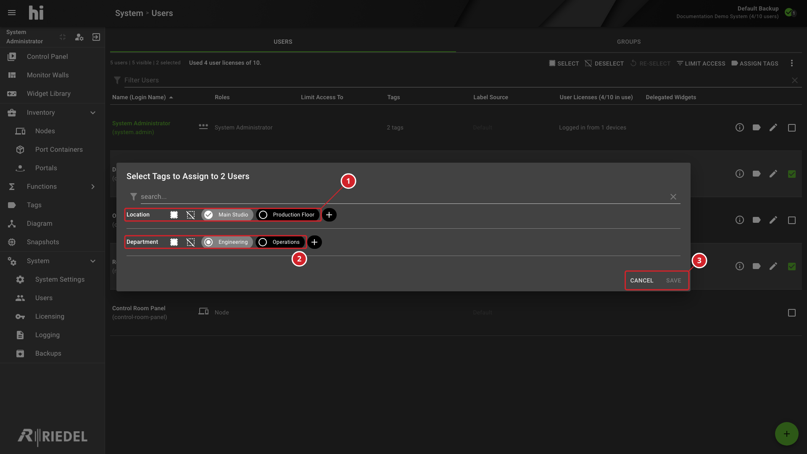Screen dimensions: 807x454
Task: Clear the tag search field
Action: pyautogui.click(x=673, y=197)
